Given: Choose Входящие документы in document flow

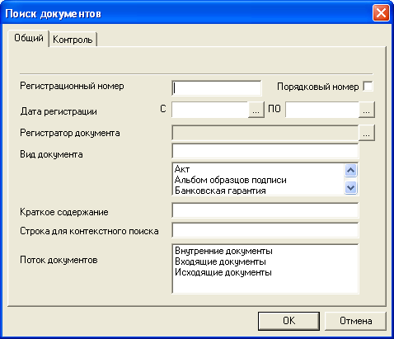Looking at the screenshot, I should (x=220, y=261).
